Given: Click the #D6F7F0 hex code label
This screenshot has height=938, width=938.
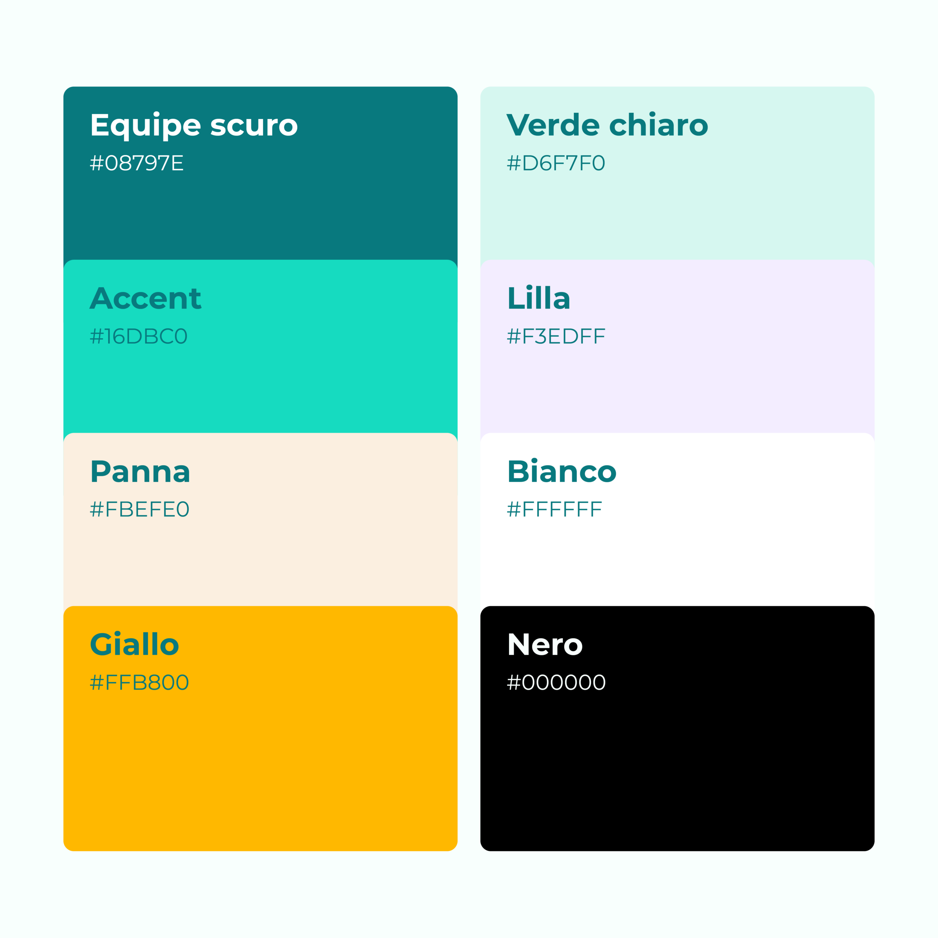Looking at the screenshot, I should coord(556,163).
